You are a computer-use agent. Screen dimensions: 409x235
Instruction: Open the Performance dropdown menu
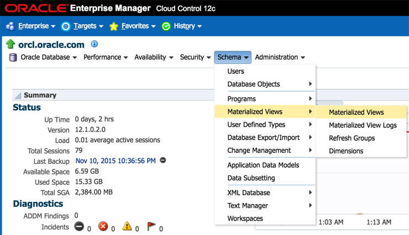click(x=106, y=57)
